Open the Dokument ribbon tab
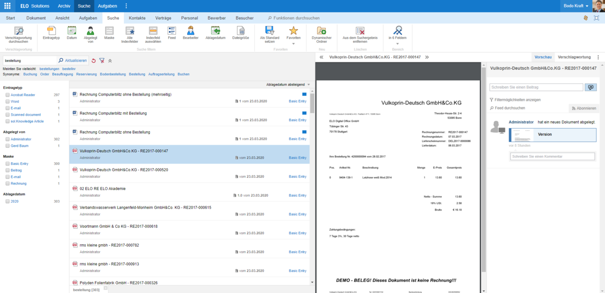 coord(36,18)
